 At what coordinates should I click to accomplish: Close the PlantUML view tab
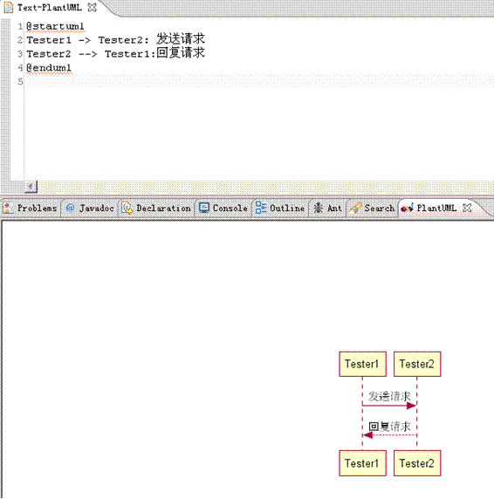(x=467, y=208)
